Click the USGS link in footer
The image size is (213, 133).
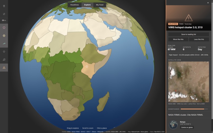click(69, 132)
